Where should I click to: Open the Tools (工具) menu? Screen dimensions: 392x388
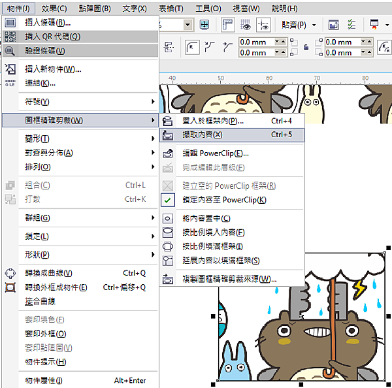[208, 8]
